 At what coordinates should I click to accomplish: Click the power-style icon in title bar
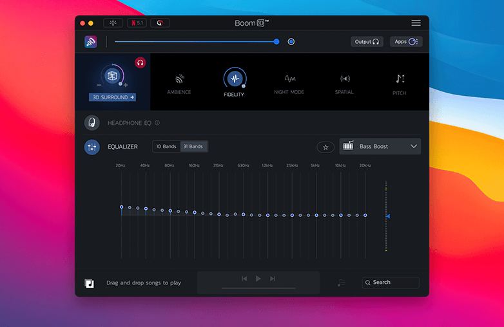pyautogui.click(x=160, y=23)
